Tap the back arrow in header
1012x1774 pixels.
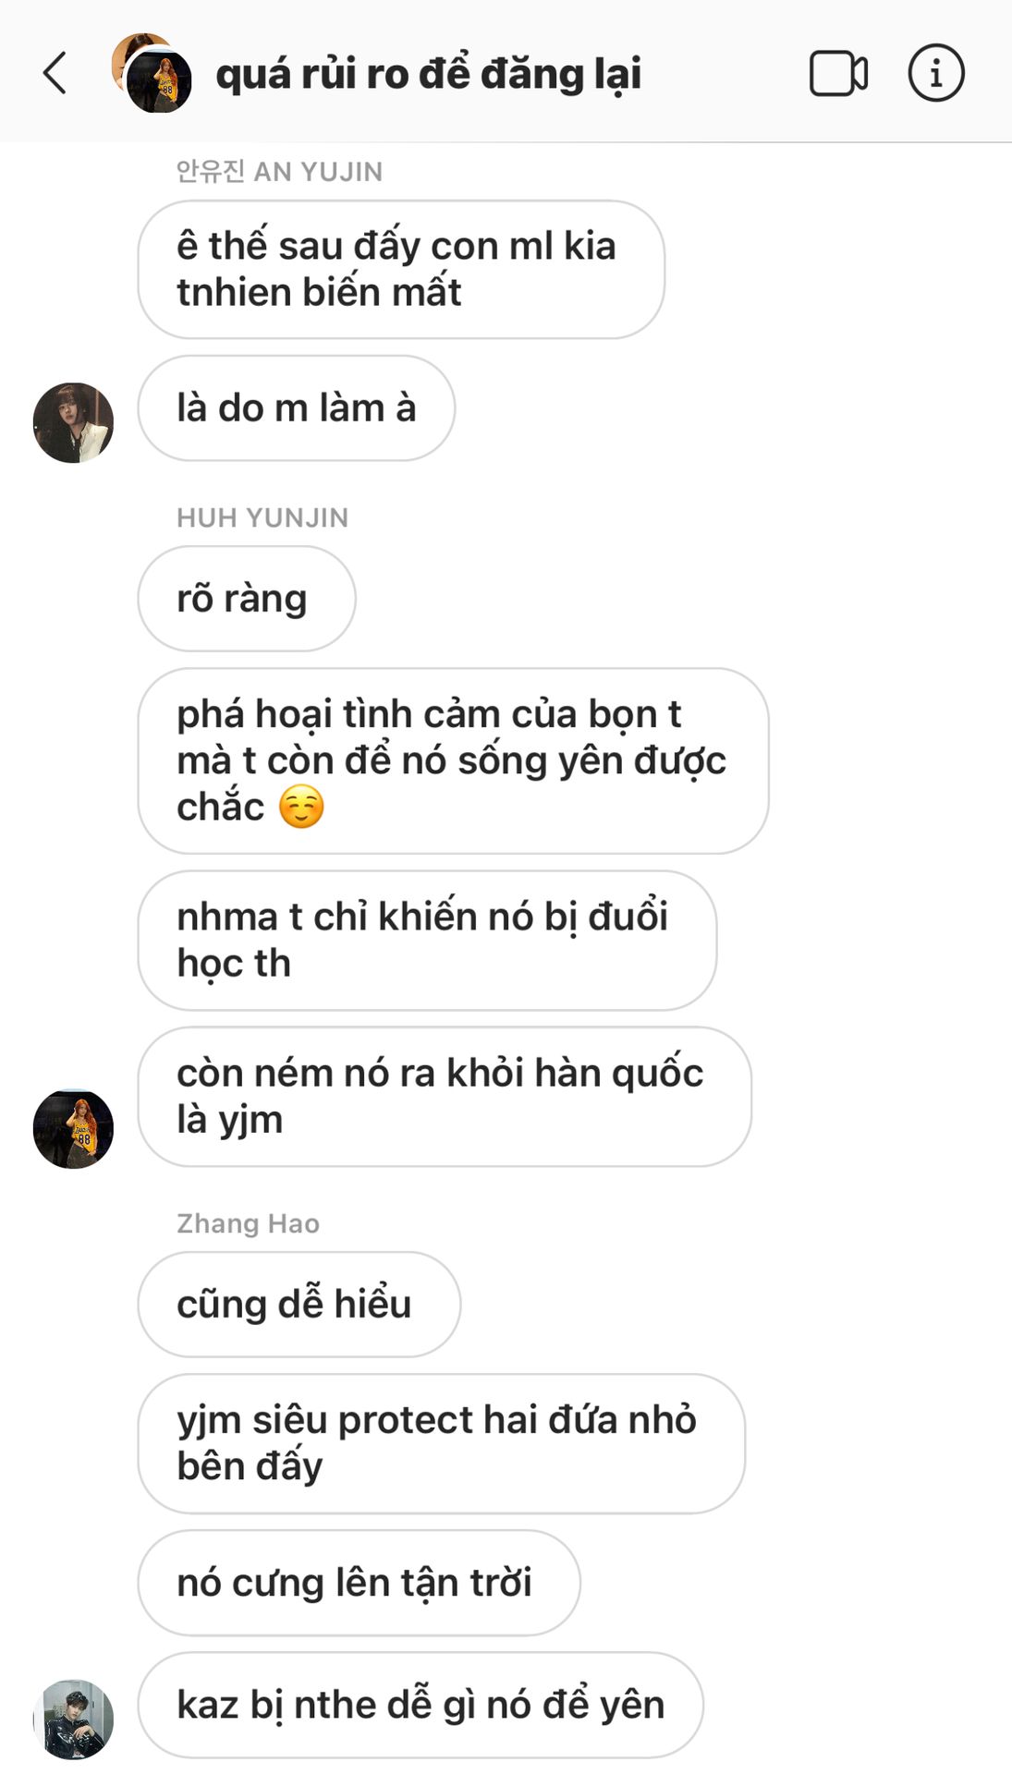[x=55, y=73]
